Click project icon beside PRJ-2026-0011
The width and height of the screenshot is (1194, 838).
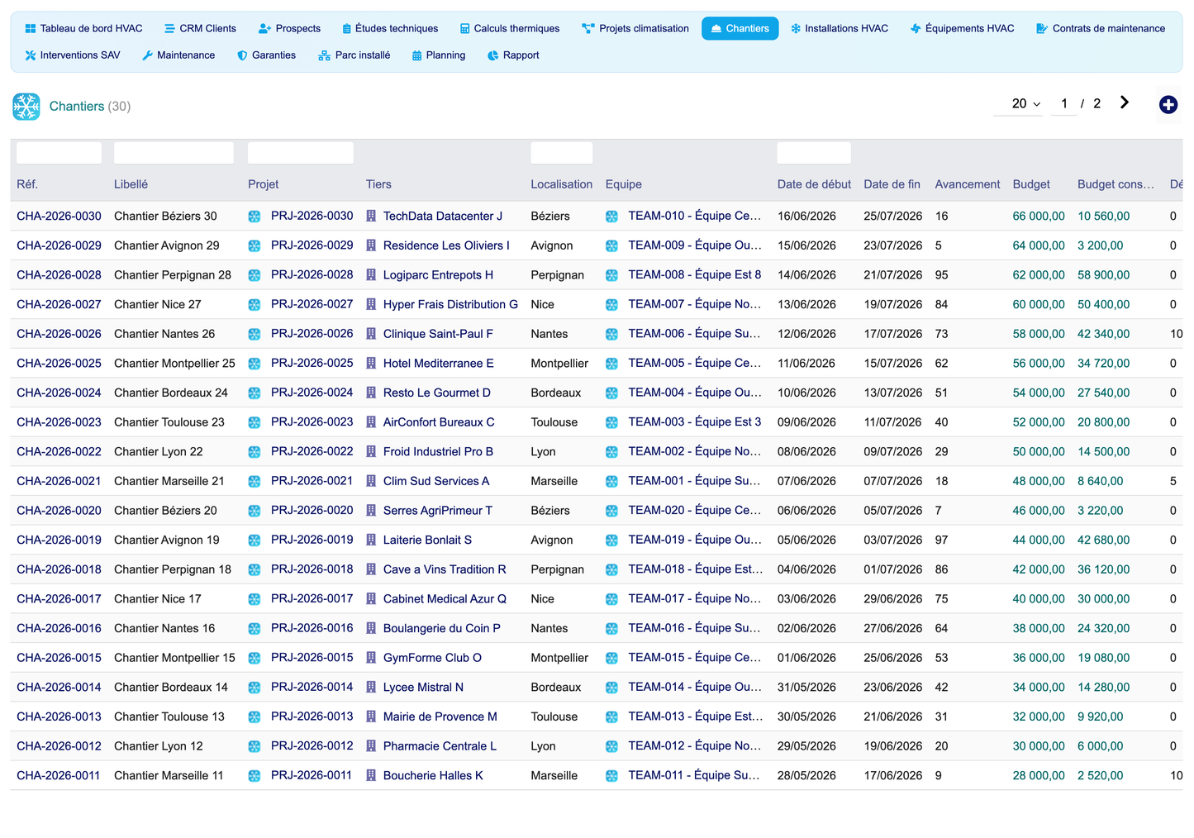pyautogui.click(x=254, y=776)
